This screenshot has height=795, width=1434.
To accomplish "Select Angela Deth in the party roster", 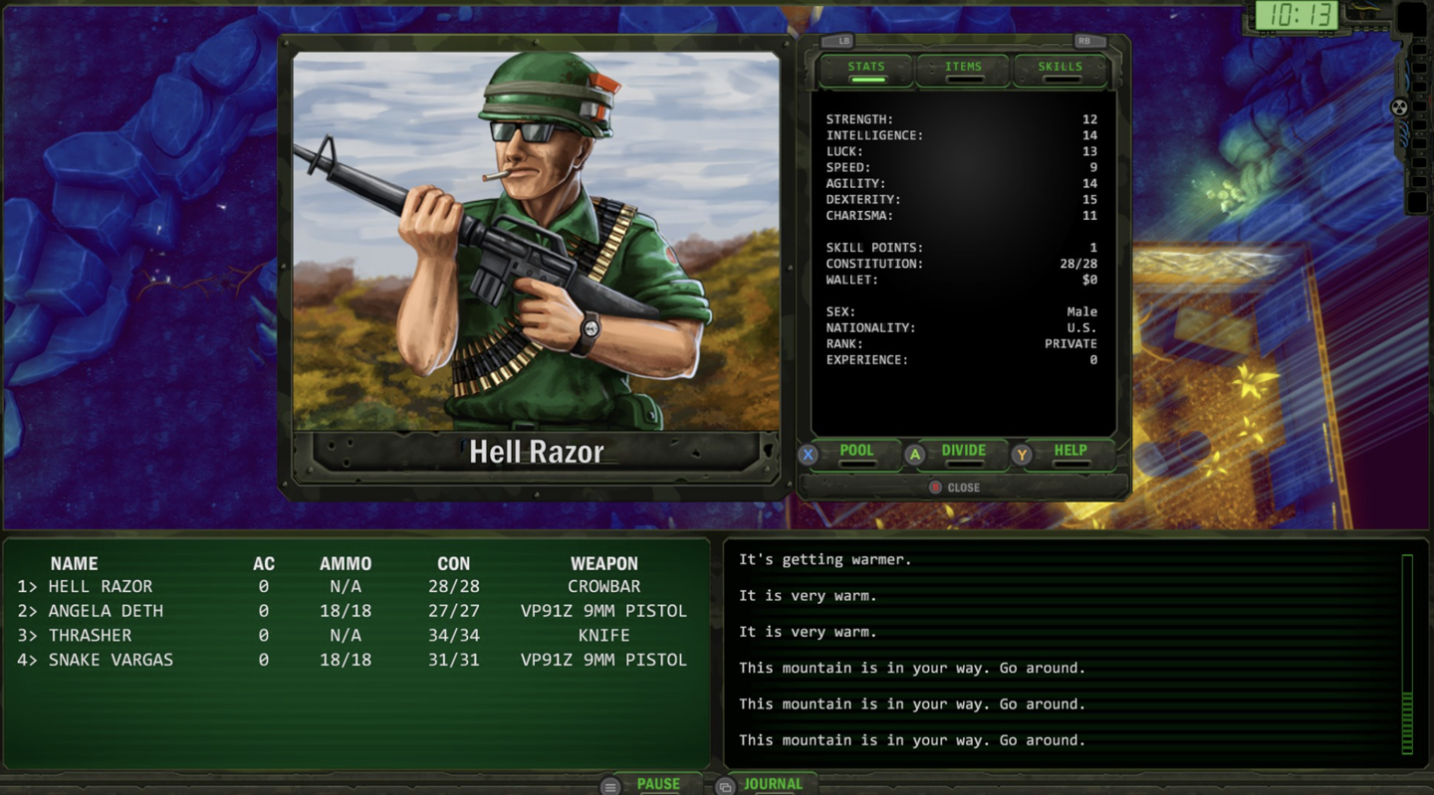I will click(x=106, y=611).
